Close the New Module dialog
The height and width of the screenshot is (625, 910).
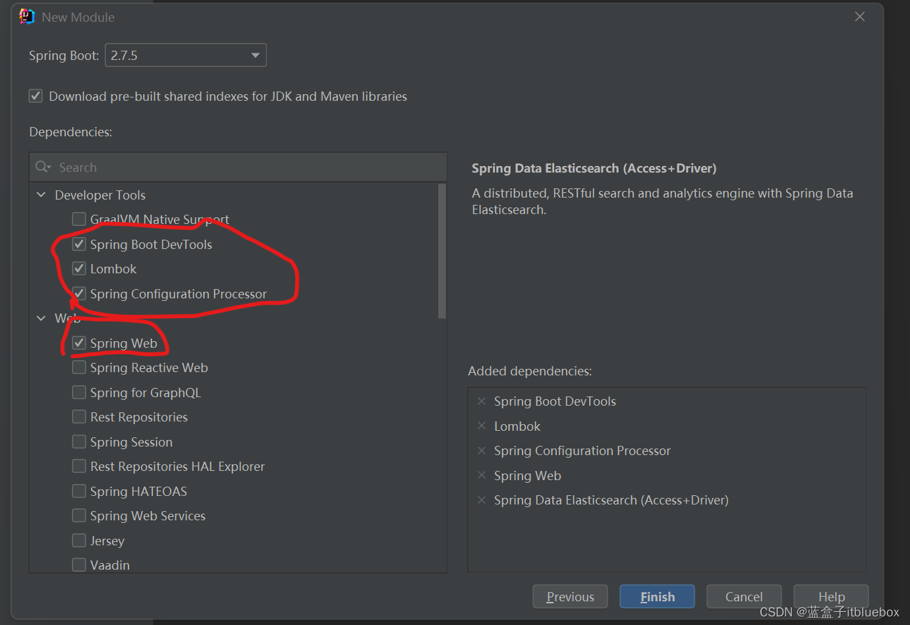[859, 16]
